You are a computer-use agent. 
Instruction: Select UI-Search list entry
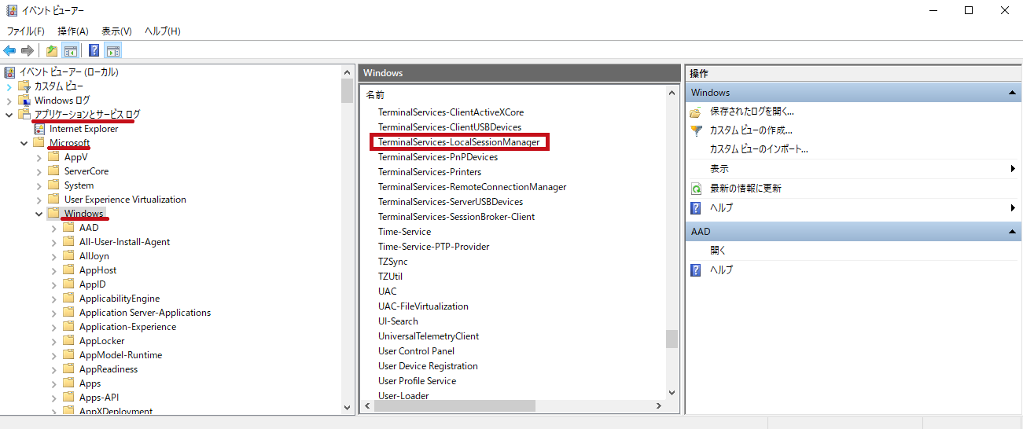pyautogui.click(x=398, y=321)
